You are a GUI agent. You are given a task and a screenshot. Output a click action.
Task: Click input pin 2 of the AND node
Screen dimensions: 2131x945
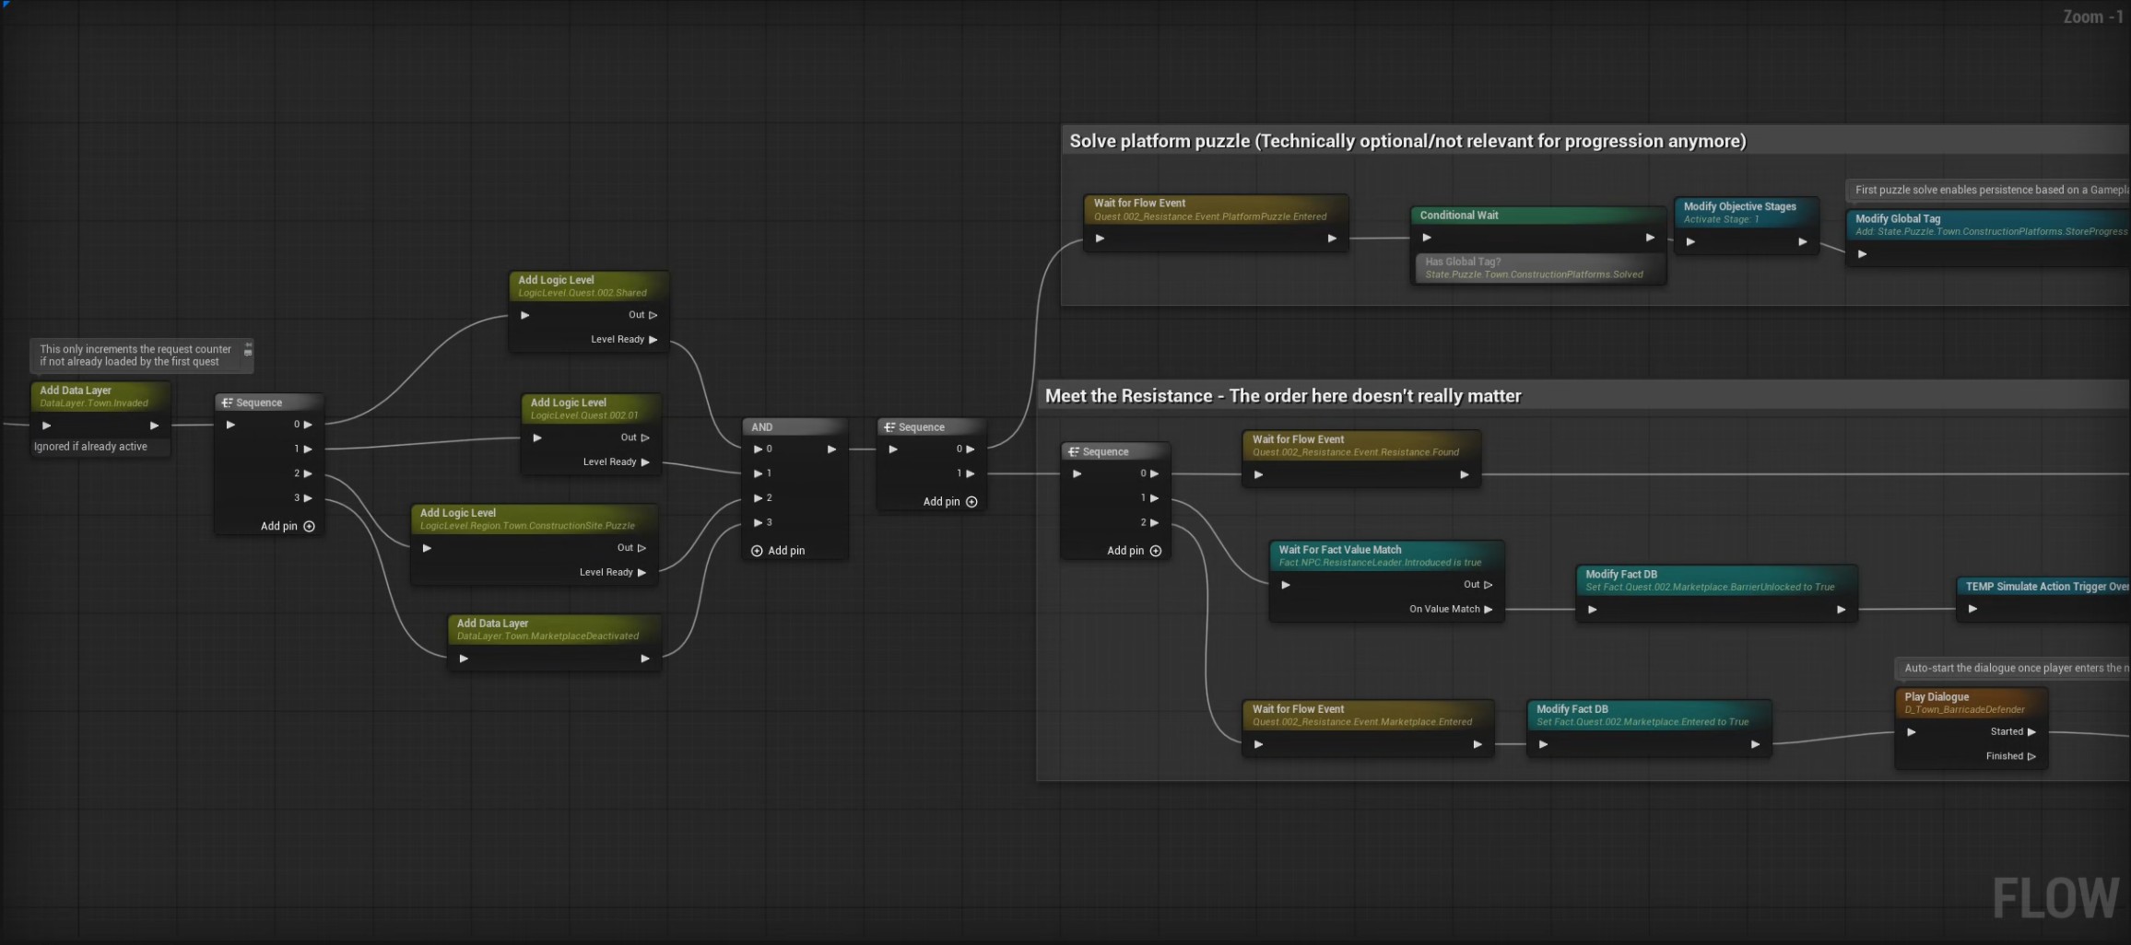(759, 498)
